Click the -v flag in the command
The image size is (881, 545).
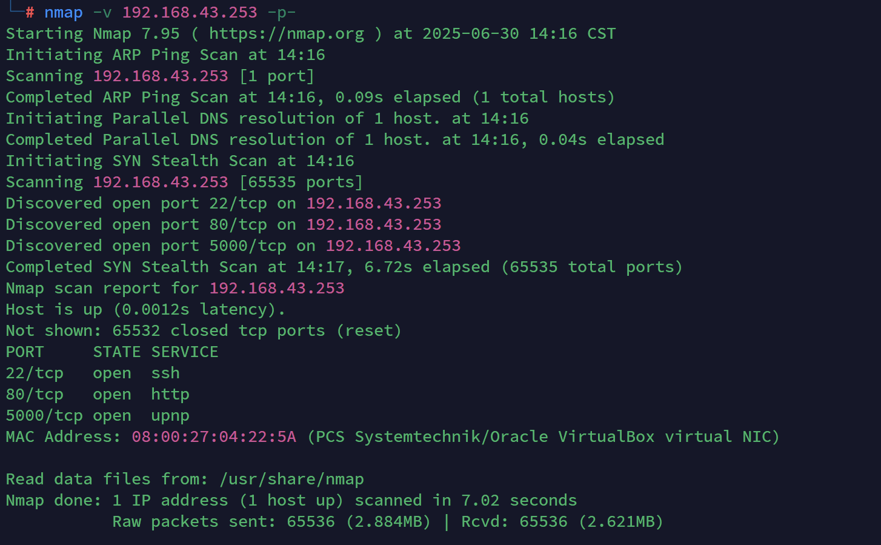[x=102, y=13]
